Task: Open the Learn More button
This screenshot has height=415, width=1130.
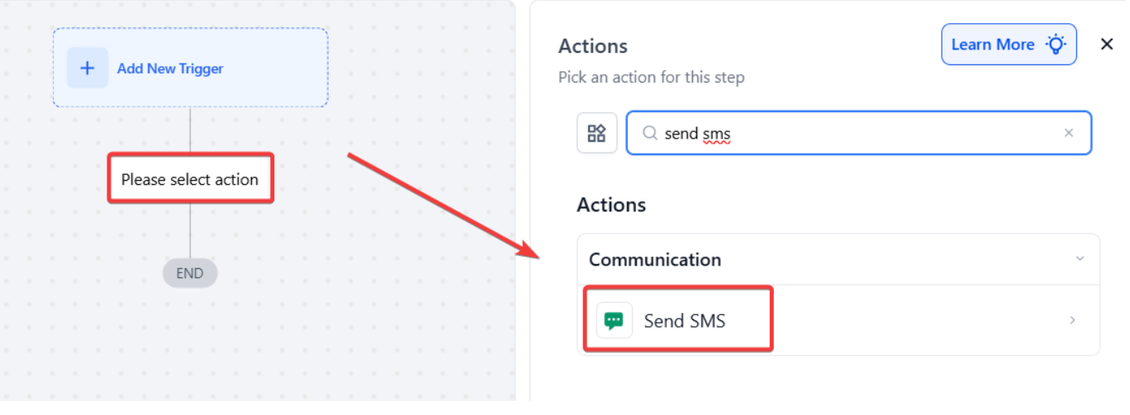Action: coord(993,45)
